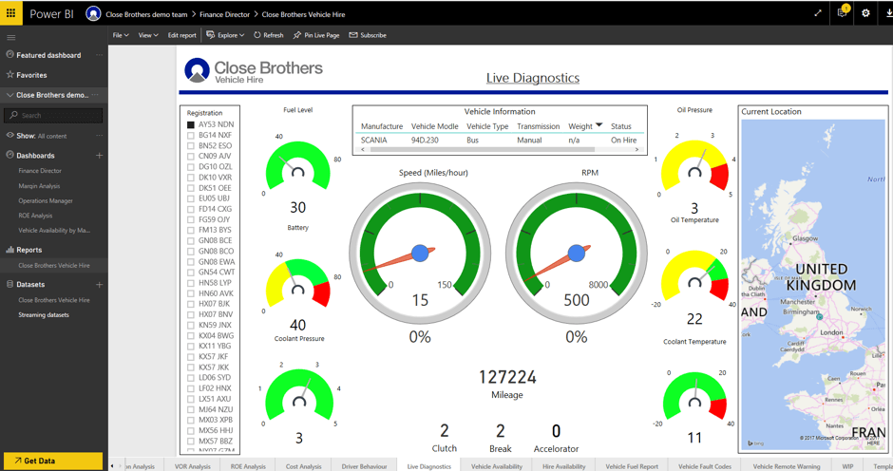Open Streaming datasets link
Image resolution: width=893 pixels, height=471 pixels.
point(44,314)
